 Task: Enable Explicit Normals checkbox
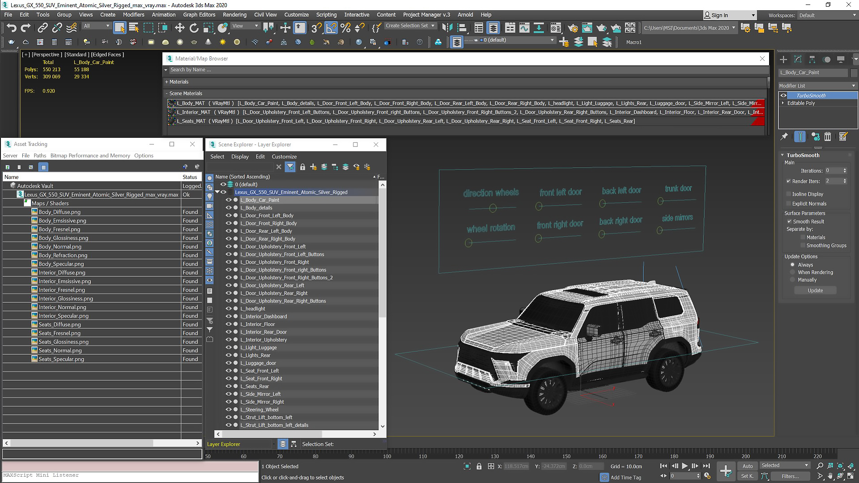coord(788,203)
